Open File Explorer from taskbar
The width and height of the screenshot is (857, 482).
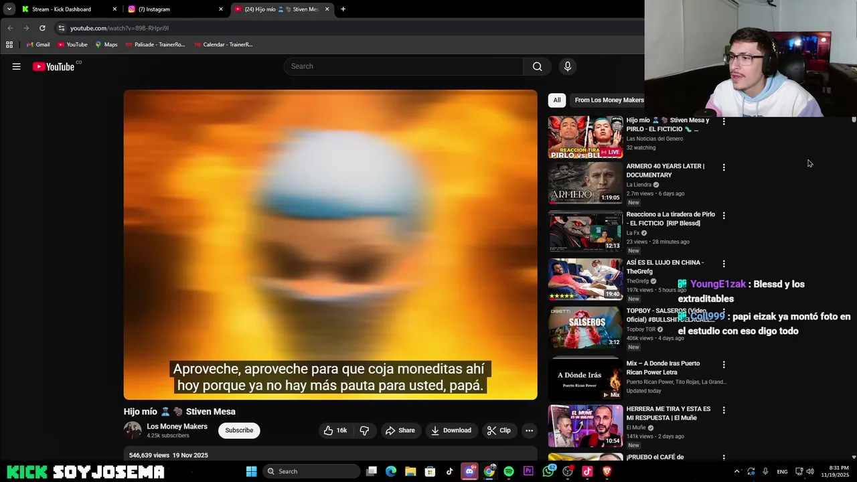click(410, 471)
